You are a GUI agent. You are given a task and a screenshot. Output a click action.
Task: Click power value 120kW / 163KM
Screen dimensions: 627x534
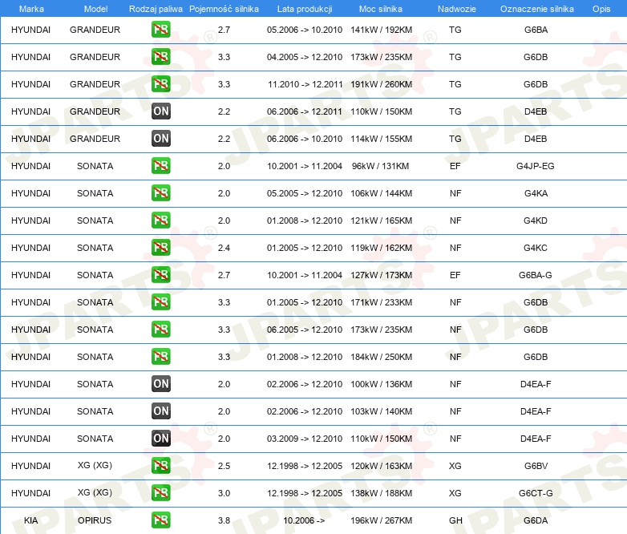point(381,466)
